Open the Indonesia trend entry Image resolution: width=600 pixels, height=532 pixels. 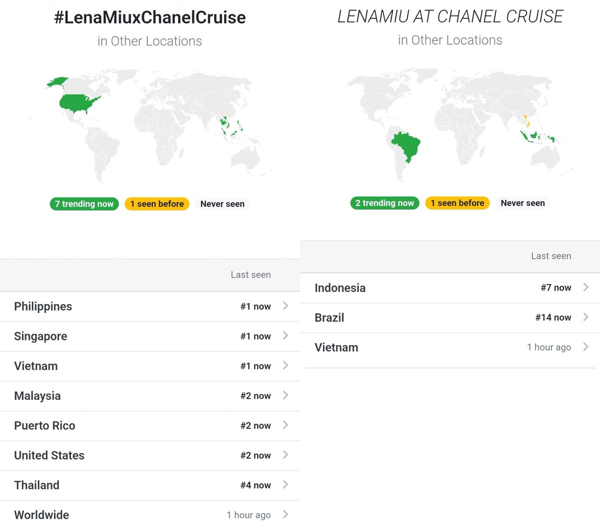[450, 288]
